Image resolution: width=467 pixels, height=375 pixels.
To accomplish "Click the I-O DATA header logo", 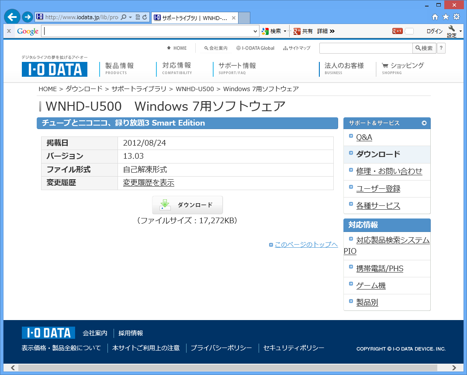I will 55,69.
